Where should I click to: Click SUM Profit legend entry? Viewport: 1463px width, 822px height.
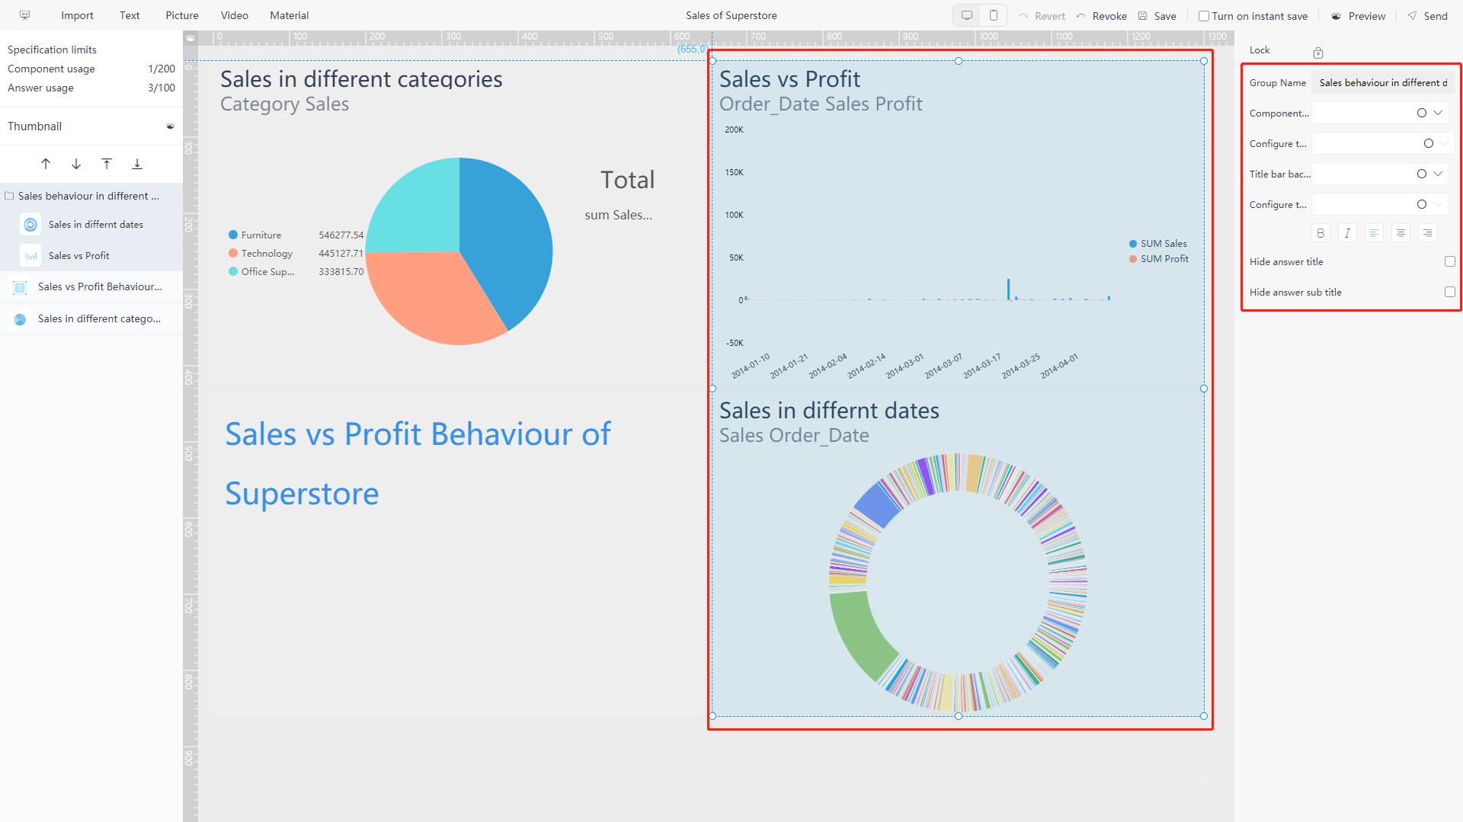[1159, 259]
